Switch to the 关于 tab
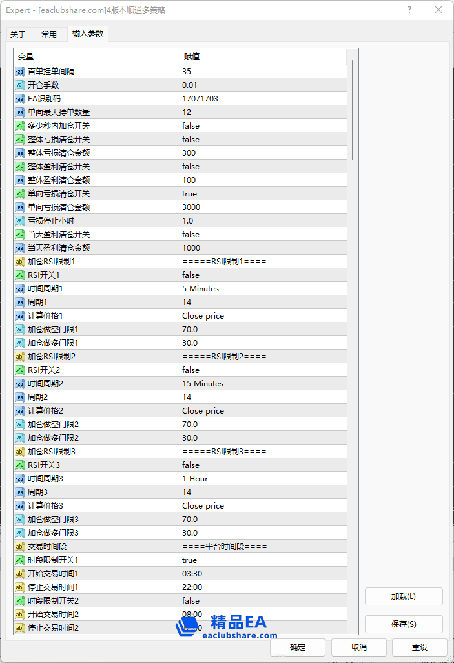 [18, 35]
